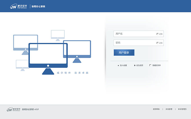Click the 加入收藏 link

[123, 65]
